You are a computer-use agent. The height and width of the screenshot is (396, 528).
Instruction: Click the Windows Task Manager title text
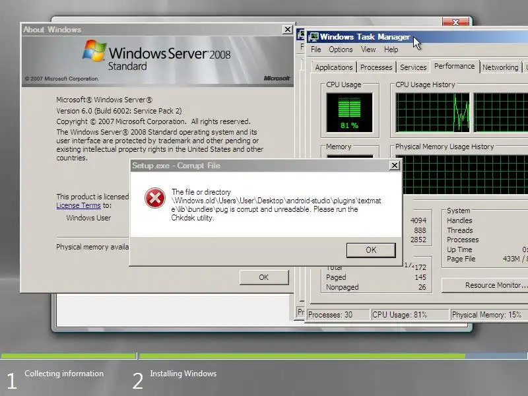click(x=365, y=37)
